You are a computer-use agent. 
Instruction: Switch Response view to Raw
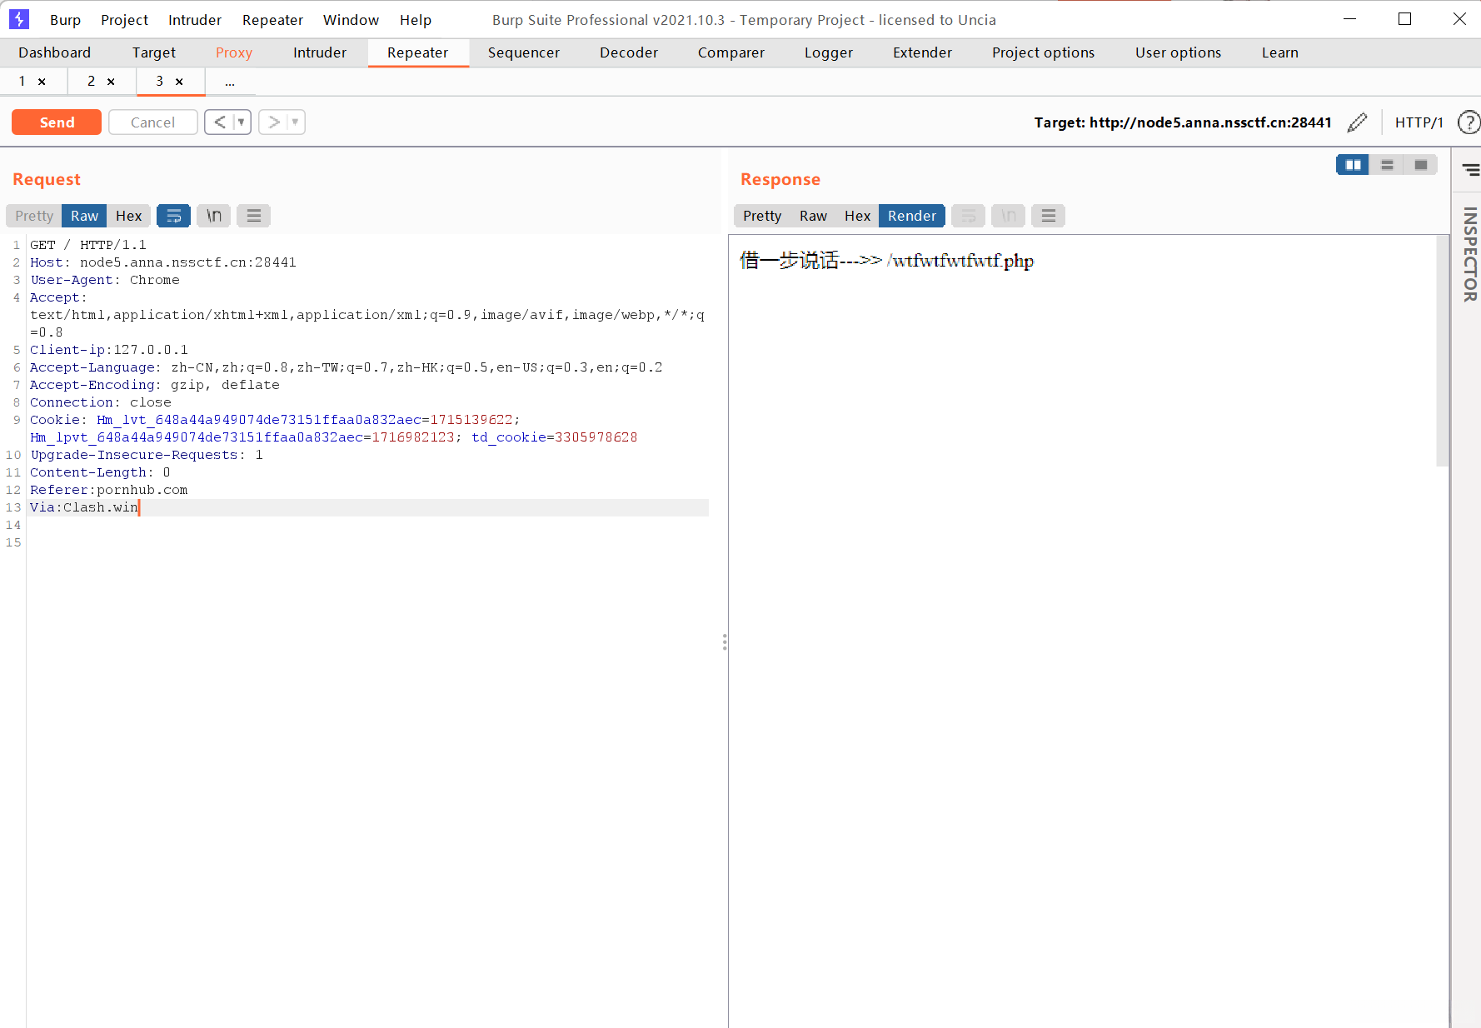point(813,216)
